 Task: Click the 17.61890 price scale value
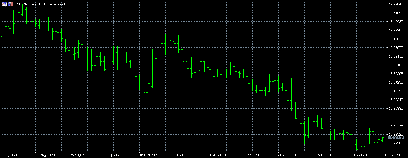(x=396, y=13)
